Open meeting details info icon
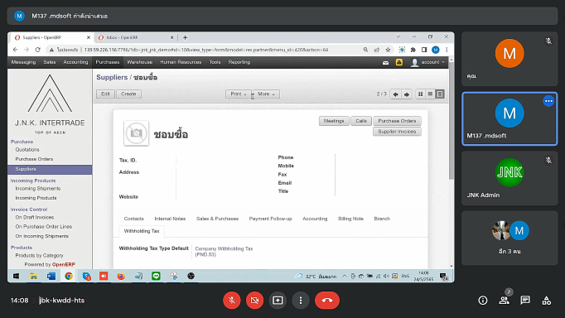The width and height of the screenshot is (565, 318). [x=483, y=301]
